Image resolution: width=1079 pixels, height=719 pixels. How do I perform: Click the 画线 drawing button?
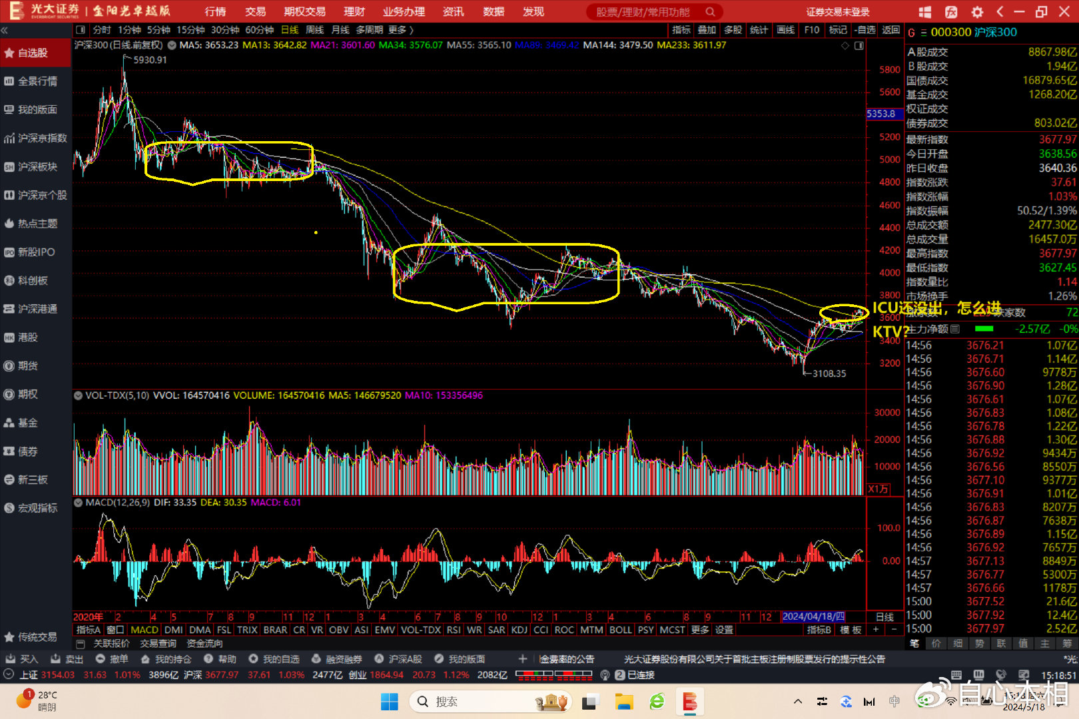786,30
